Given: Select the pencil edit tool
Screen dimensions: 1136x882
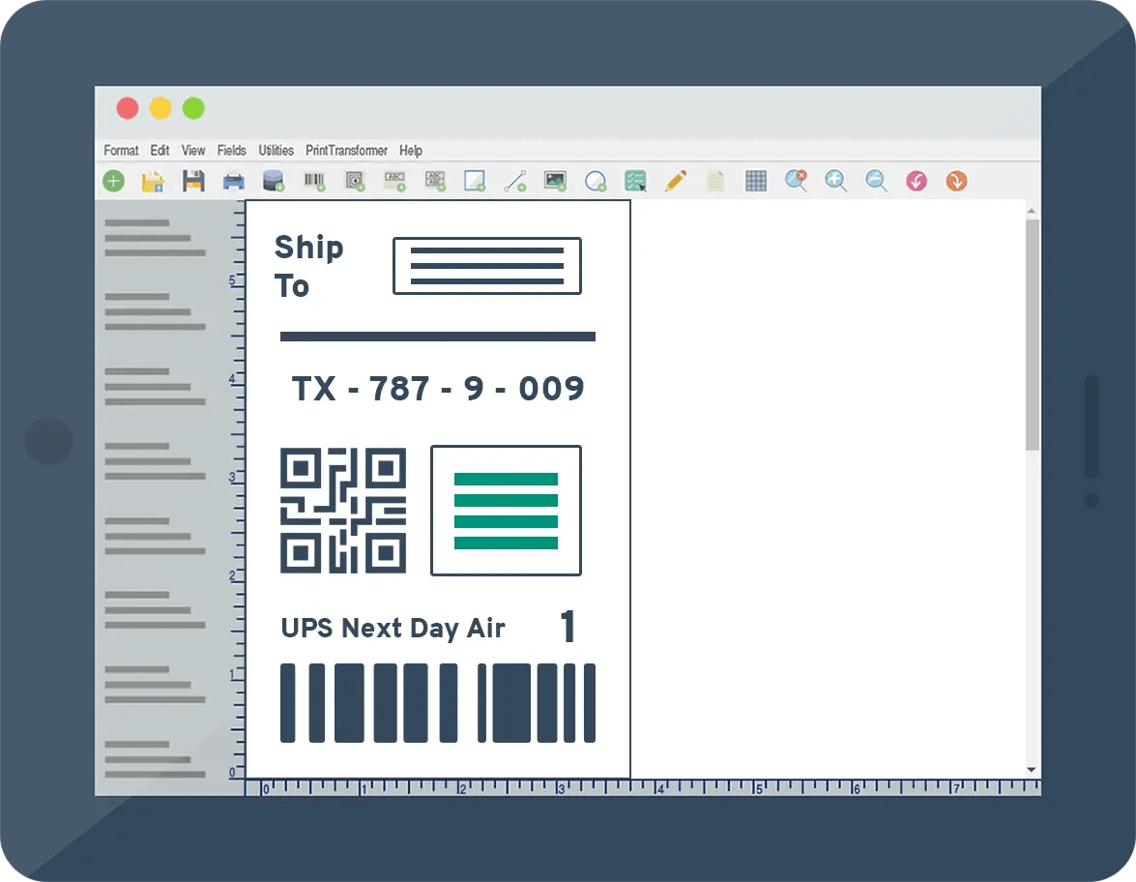Looking at the screenshot, I should 676,181.
